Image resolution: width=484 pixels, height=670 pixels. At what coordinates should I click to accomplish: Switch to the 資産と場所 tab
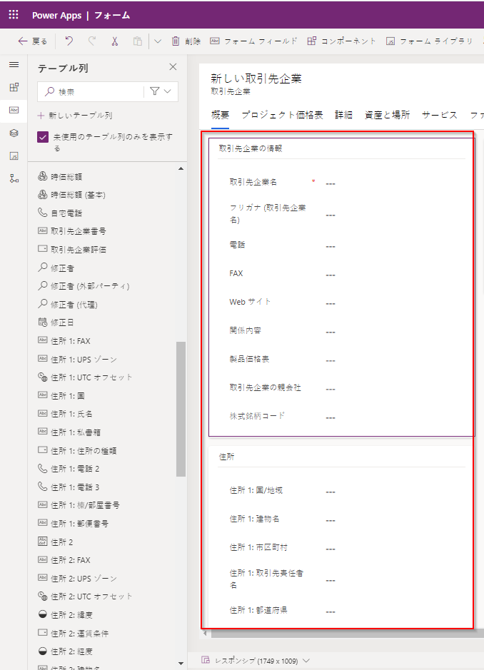[387, 115]
